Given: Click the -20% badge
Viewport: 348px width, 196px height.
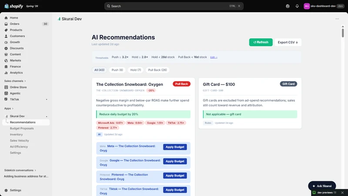Looking at the screenshot, I should point(151,91).
